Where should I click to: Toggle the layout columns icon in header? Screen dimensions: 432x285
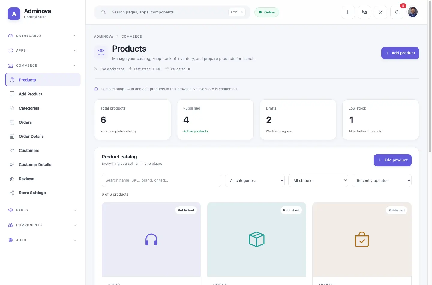pos(348,12)
